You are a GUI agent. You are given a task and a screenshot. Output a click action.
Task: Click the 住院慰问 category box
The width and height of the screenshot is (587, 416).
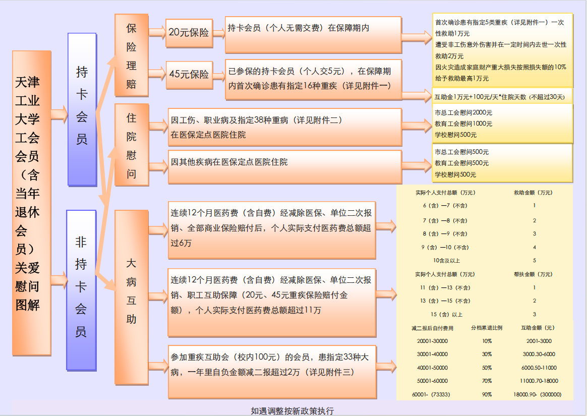click(132, 145)
